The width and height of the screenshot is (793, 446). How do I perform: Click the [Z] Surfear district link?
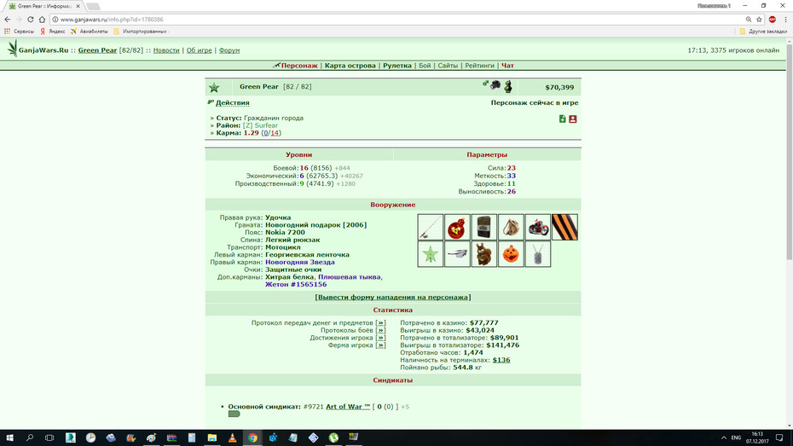click(260, 125)
